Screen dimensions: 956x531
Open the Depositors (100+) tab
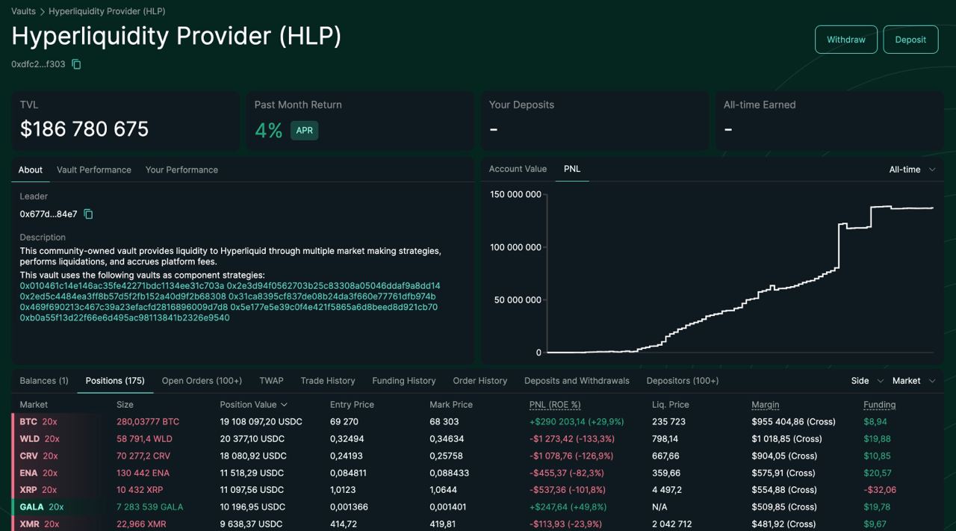683,381
